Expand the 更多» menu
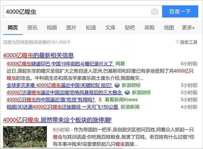 pyautogui.click(x=188, y=28)
